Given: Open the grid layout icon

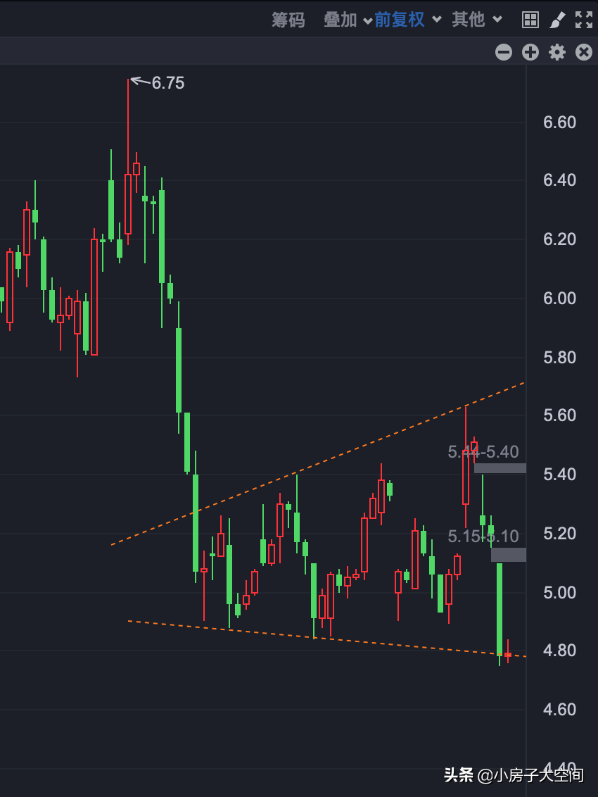Looking at the screenshot, I should 530,20.
